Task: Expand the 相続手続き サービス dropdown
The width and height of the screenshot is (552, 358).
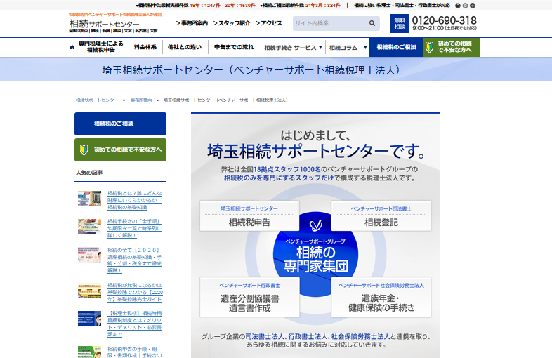Action: click(294, 48)
